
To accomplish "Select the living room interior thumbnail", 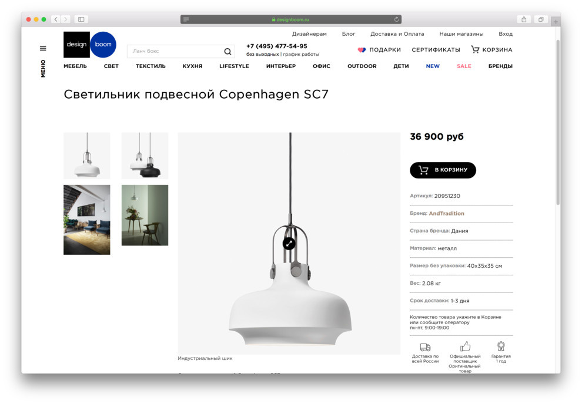I will (x=87, y=220).
